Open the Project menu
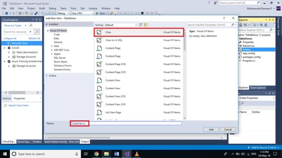 coord(31,8)
